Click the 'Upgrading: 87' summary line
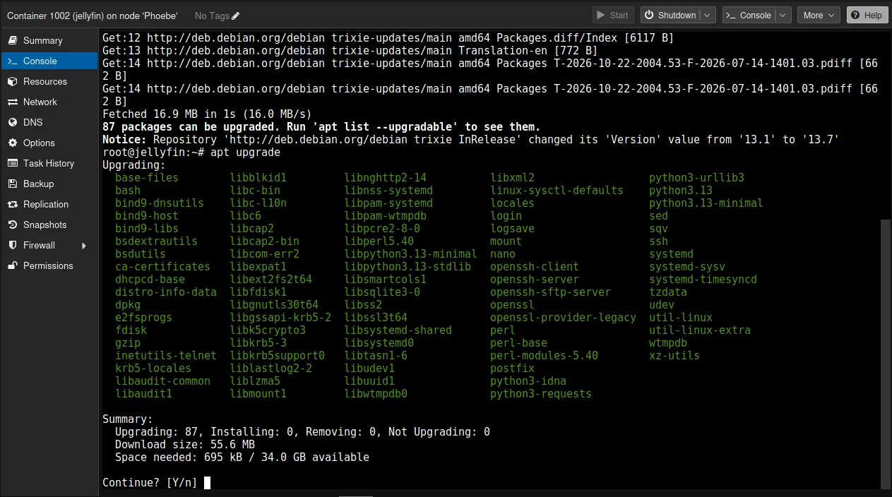The height and width of the screenshot is (497, 892). (302, 431)
